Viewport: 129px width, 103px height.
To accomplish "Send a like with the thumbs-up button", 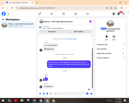I will (91, 93).
